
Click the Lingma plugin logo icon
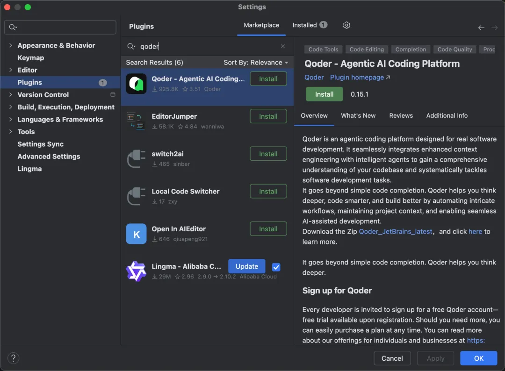[136, 271]
